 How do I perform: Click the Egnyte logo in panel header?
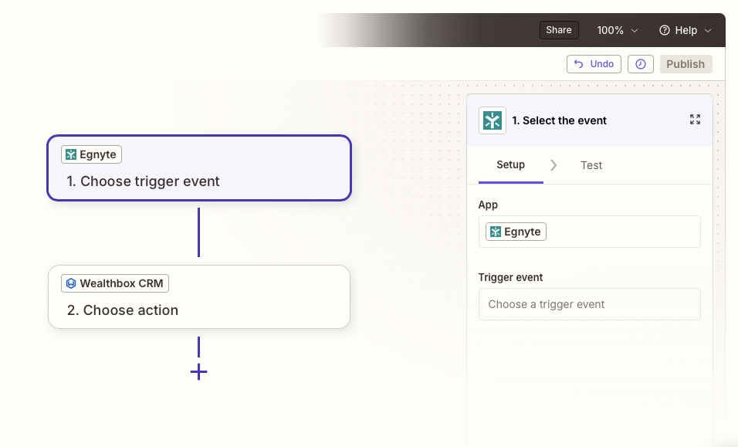pyautogui.click(x=493, y=120)
